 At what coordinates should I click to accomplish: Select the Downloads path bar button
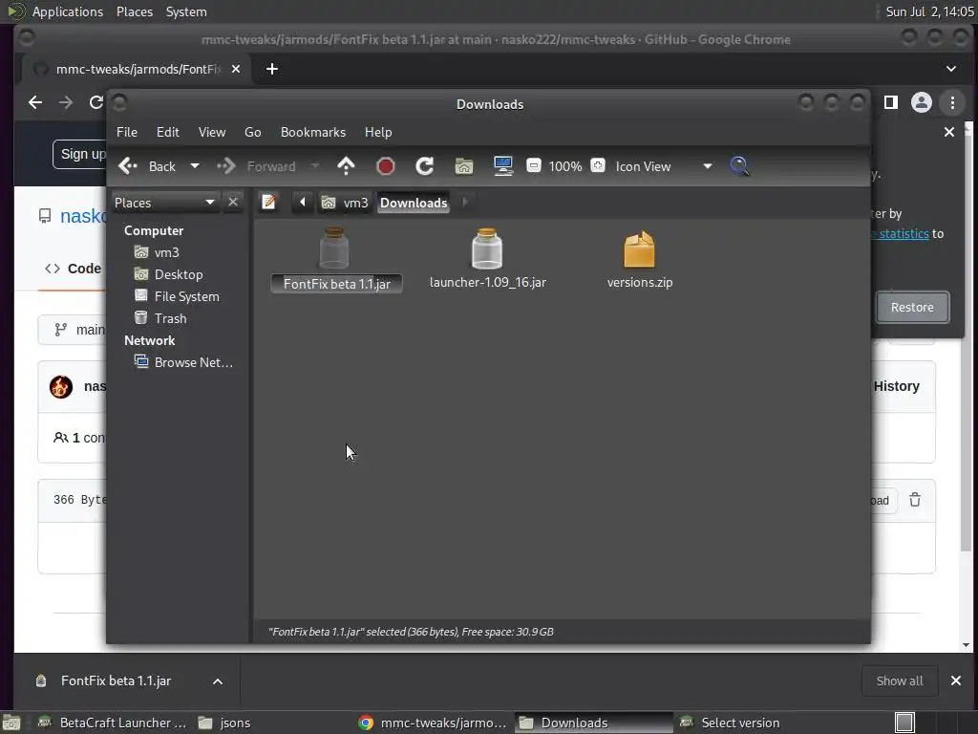414,203
